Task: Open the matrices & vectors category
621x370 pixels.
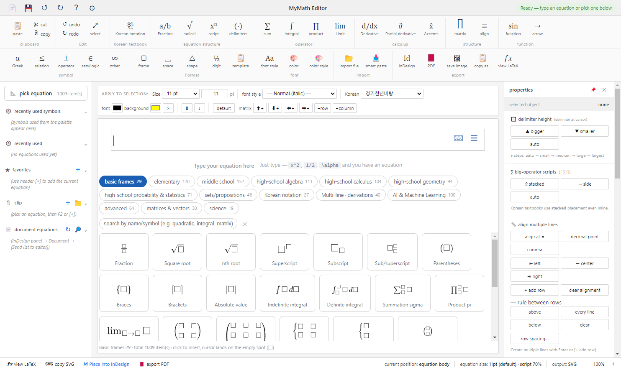Action: (x=172, y=208)
